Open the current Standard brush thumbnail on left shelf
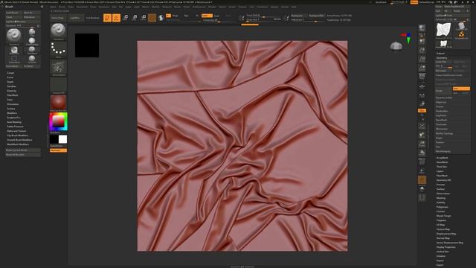This screenshot has width=476, height=268. [x=58, y=31]
